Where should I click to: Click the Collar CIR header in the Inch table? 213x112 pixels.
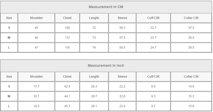tap(191, 77)
